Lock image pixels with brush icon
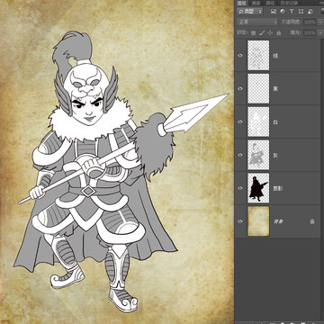This screenshot has height=324, width=324. pyautogui.click(x=262, y=32)
